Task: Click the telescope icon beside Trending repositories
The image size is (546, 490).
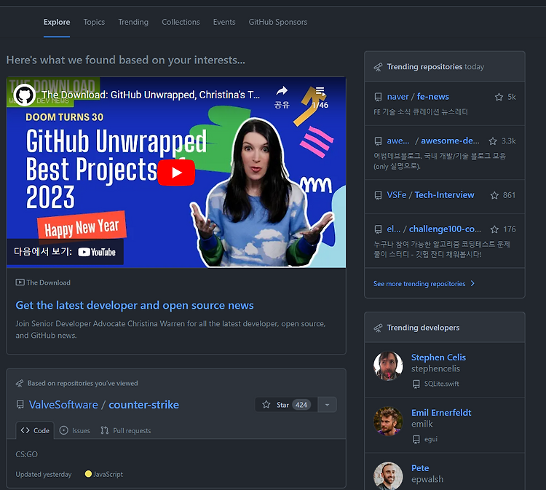Action: tap(378, 67)
